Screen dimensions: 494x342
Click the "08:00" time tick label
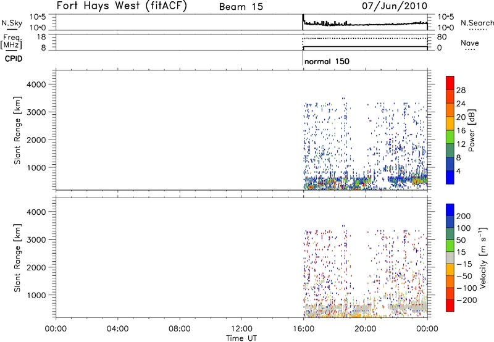point(180,329)
